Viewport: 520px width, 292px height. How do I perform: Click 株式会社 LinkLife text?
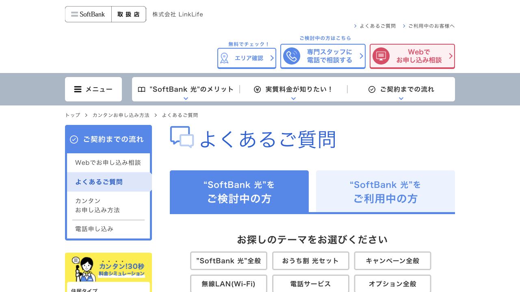pos(178,14)
